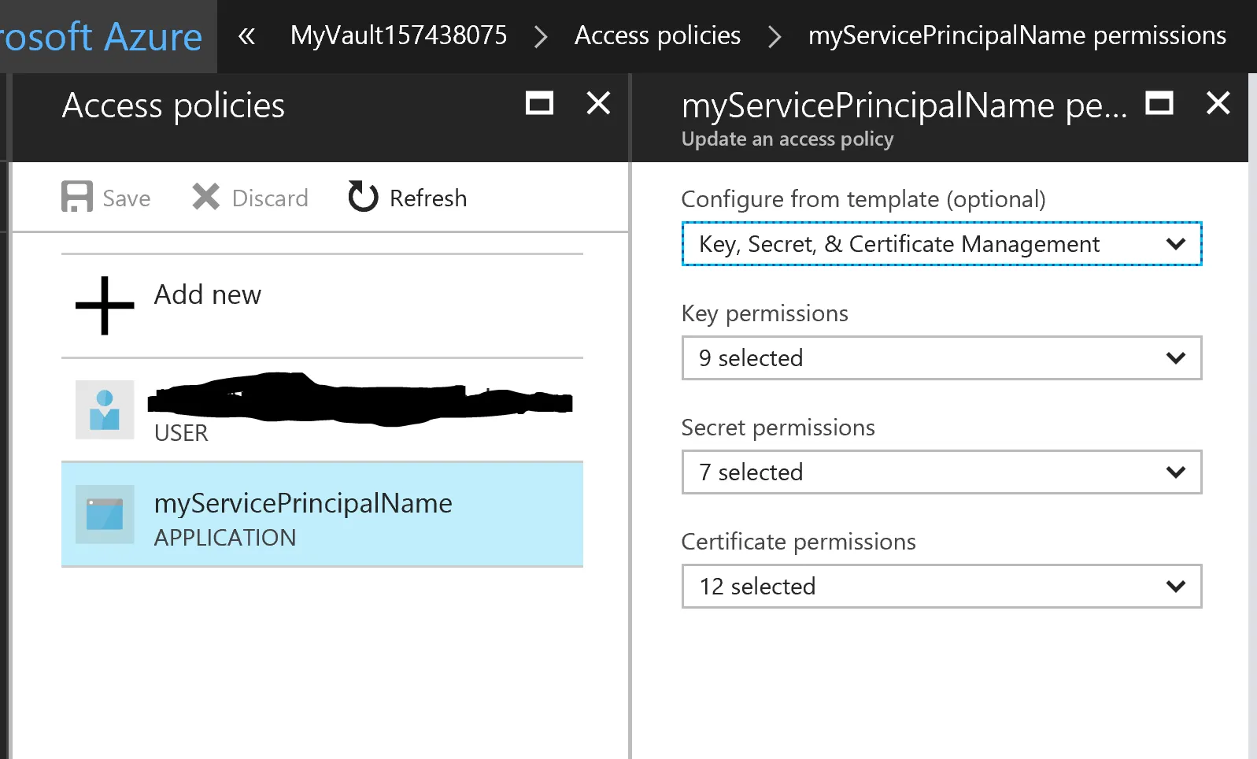This screenshot has width=1257, height=759.
Task: Open Access policies breadcrumb item
Action: tap(657, 36)
